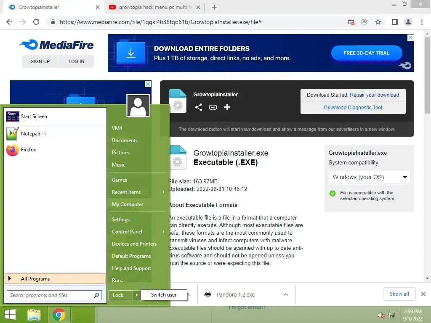Choose Switch user option
The image size is (431, 323).
click(164, 295)
